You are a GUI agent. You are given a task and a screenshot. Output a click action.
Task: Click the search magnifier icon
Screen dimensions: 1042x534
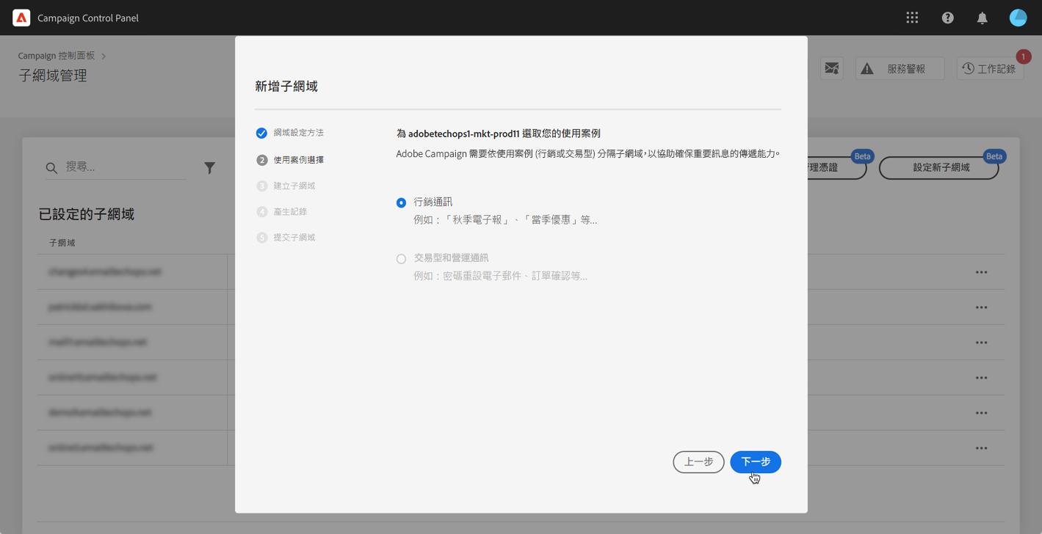click(x=52, y=168)
